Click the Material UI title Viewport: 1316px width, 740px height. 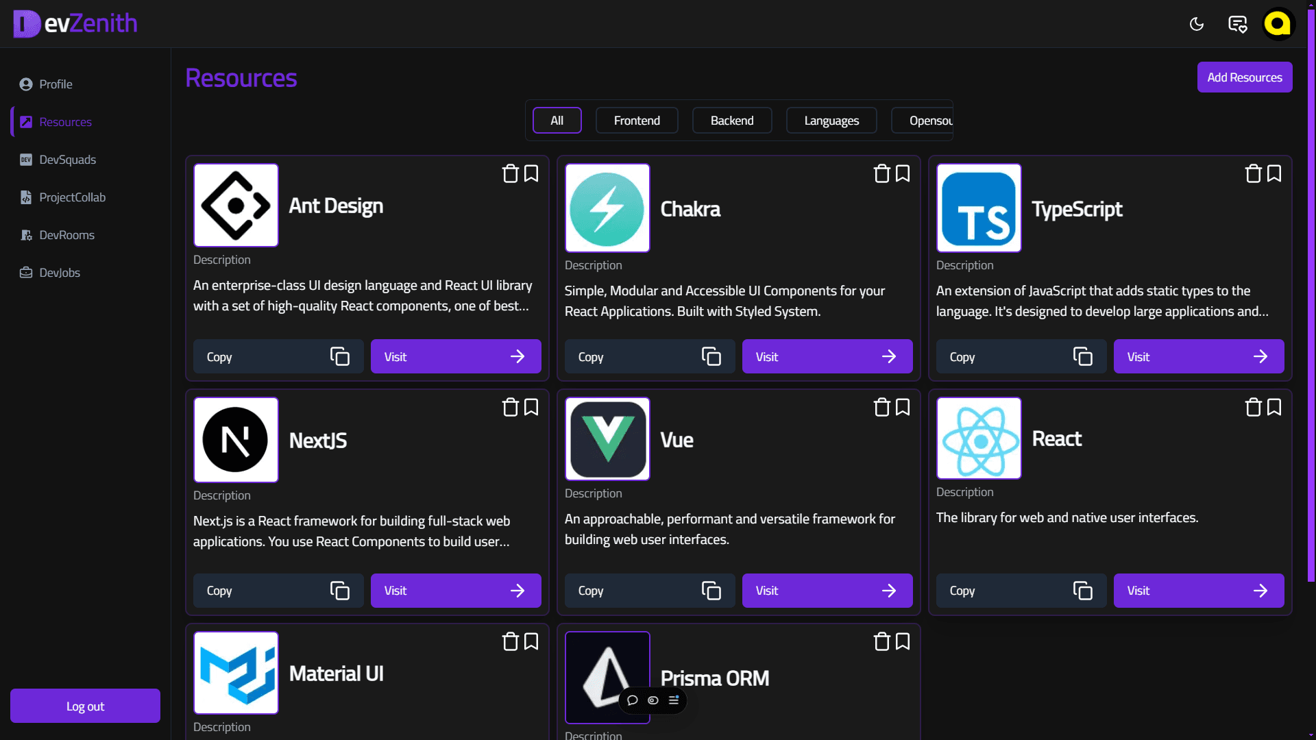coord(336,674)
